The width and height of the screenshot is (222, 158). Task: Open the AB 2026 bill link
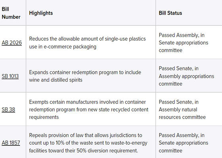[x=12, y=43]
